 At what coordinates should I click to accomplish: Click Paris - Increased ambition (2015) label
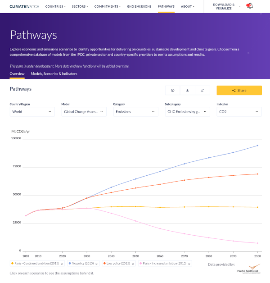[165, 263]
